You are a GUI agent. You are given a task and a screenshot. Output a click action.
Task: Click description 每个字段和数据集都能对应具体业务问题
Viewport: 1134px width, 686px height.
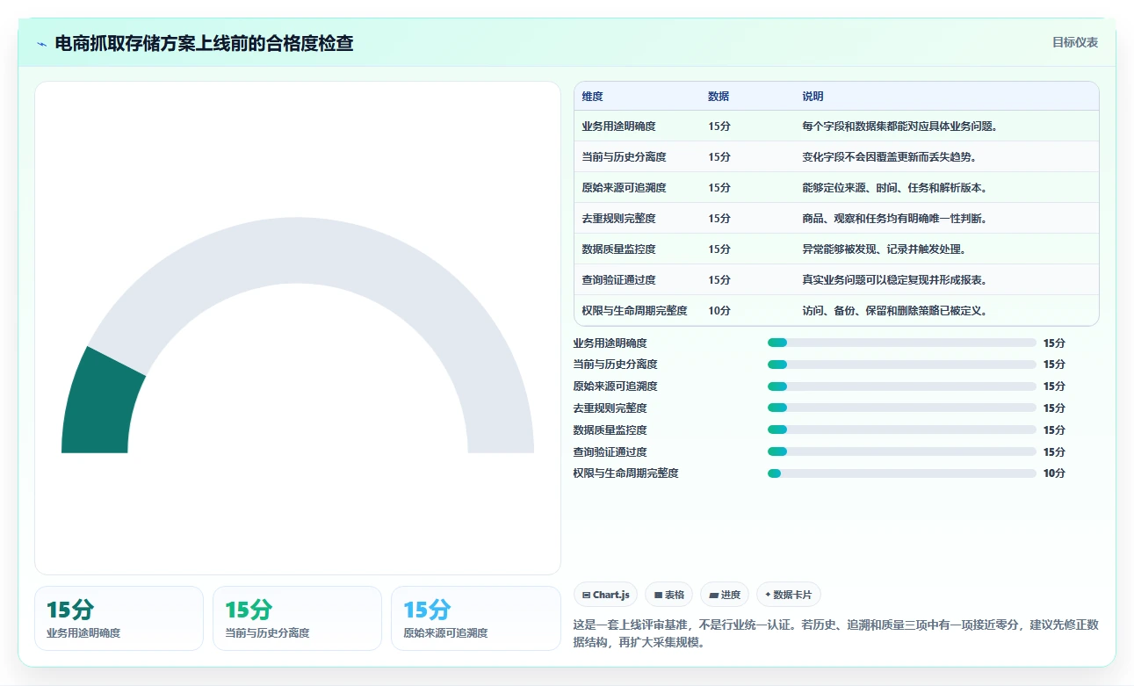point(899,126)
